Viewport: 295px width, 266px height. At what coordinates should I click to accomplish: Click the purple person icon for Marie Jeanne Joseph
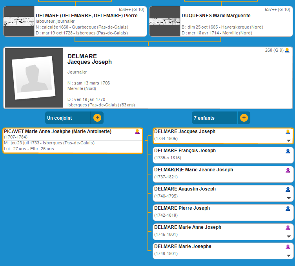(288, 170)
